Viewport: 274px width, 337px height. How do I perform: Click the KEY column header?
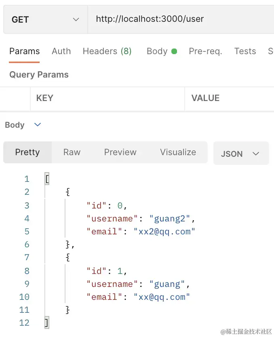coord(44,98)
